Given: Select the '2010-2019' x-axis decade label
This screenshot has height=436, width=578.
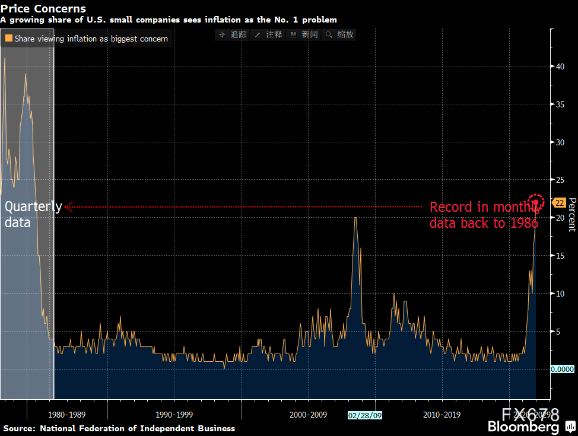Looking at the screenshot, I should coord(442,415).
